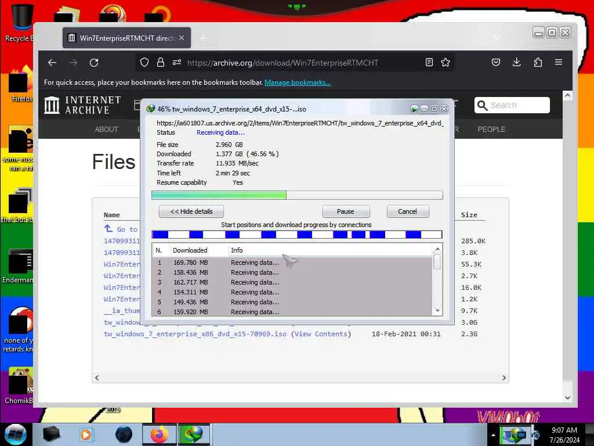This screenshot has height=446, width=594.
Task: Close the Win7EnterpriseRTMCHT tab
Action: (182, 38)
